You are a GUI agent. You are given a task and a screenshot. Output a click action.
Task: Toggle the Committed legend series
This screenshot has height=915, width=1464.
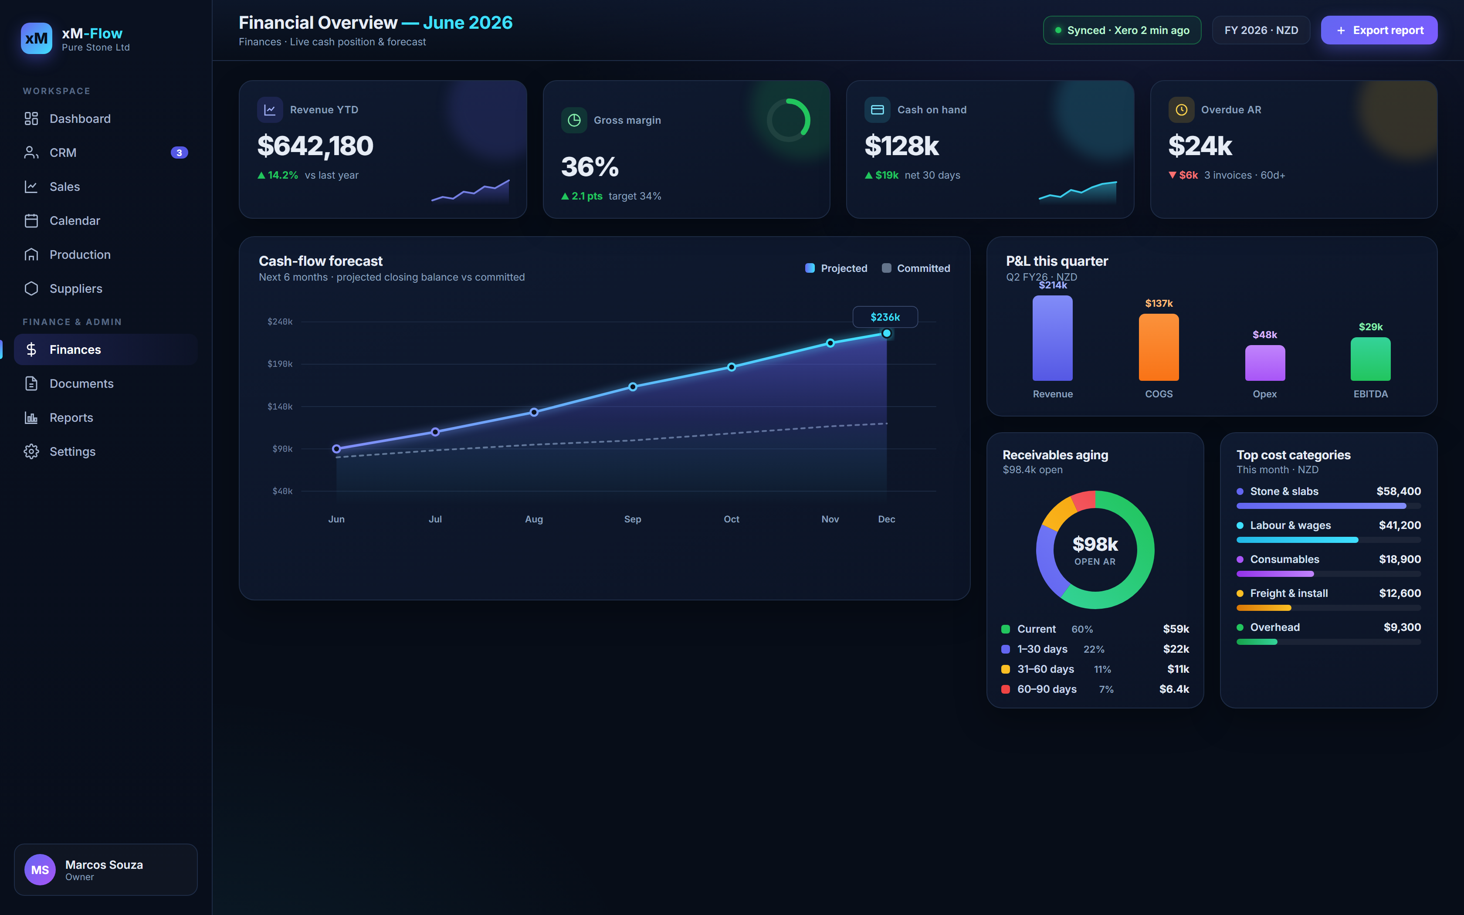click(x=916, y=268)
